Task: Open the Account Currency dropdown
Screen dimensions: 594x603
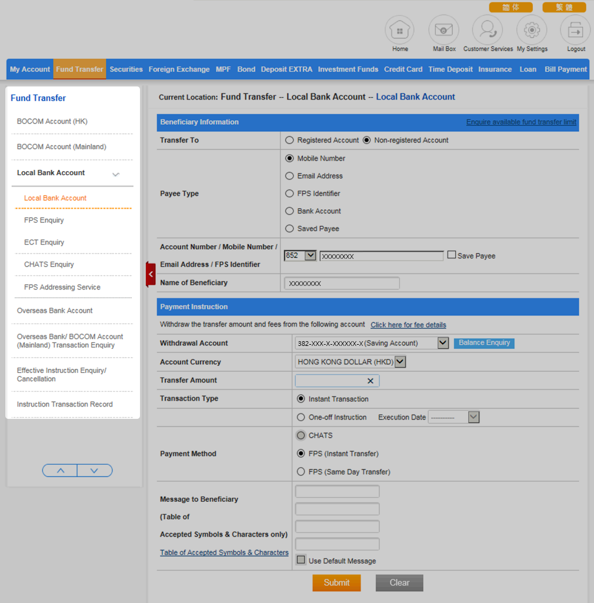Action: click(x=400, y=362)
